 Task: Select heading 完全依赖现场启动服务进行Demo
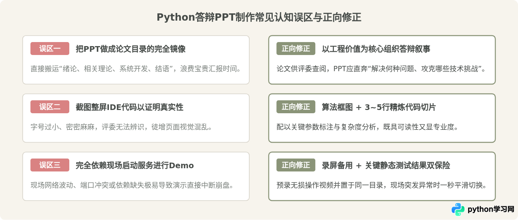(135, 165)
